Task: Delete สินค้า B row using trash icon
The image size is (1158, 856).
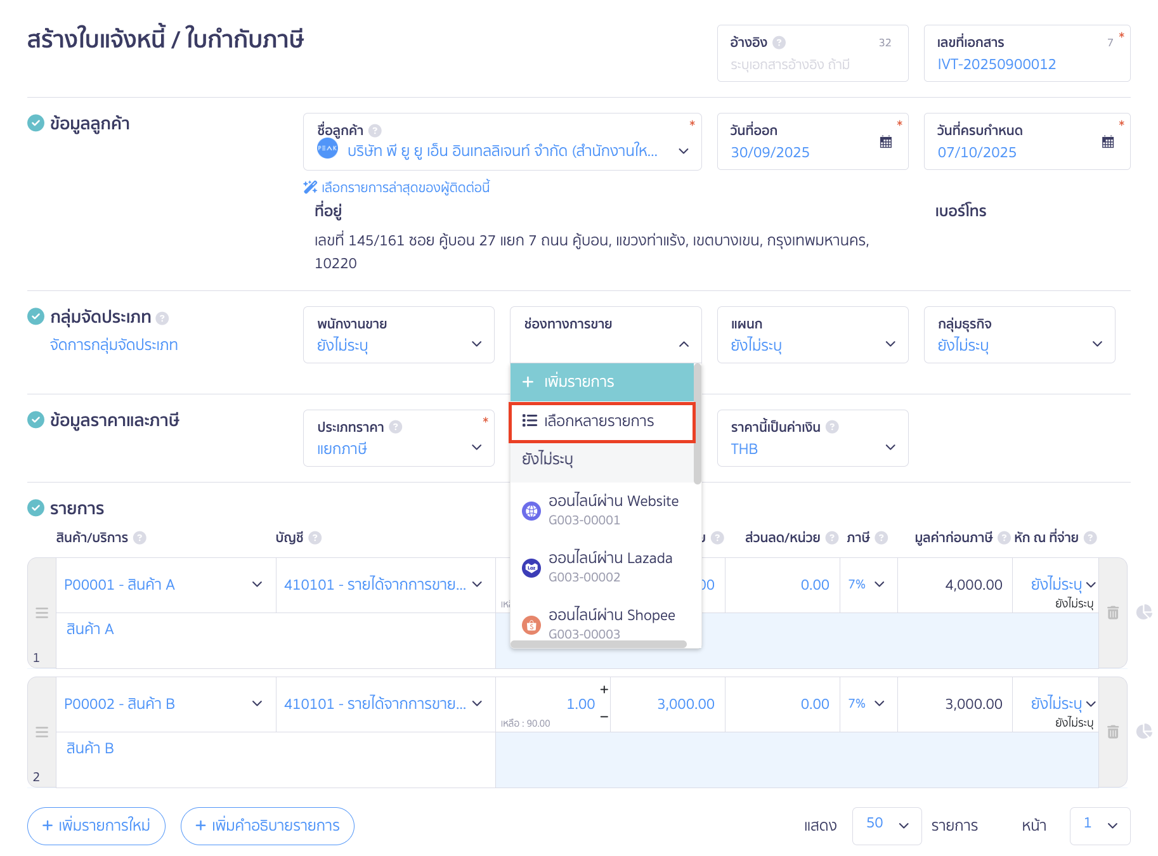Action: pos(1112,732)
